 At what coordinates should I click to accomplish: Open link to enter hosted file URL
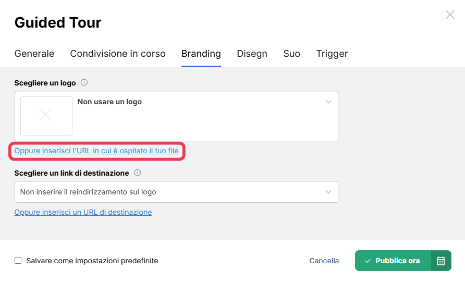[96, 151]
